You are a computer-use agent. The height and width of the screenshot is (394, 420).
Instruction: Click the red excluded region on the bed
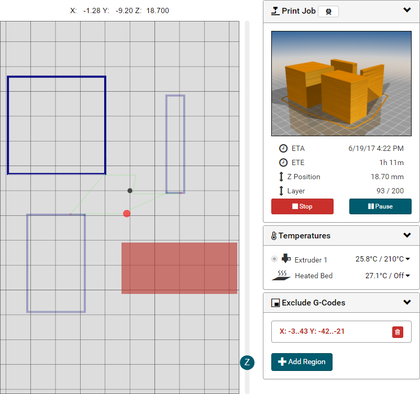tap(179, 268)
